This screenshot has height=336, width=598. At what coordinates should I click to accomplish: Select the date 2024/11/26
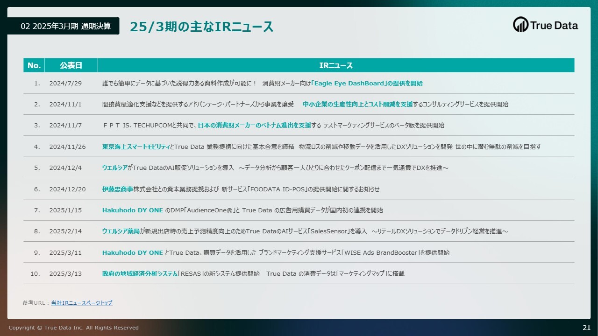point(67,147)
